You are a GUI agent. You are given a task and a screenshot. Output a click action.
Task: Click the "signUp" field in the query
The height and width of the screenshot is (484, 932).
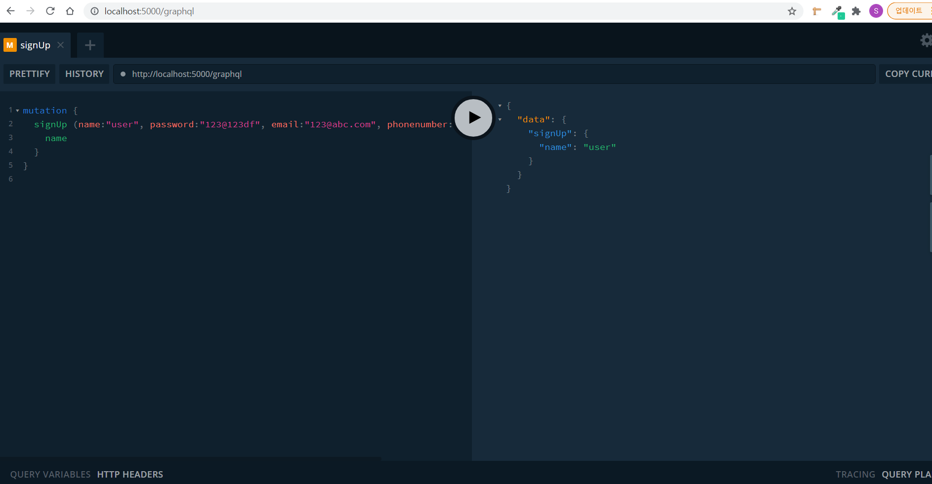(x=50, y=124)
